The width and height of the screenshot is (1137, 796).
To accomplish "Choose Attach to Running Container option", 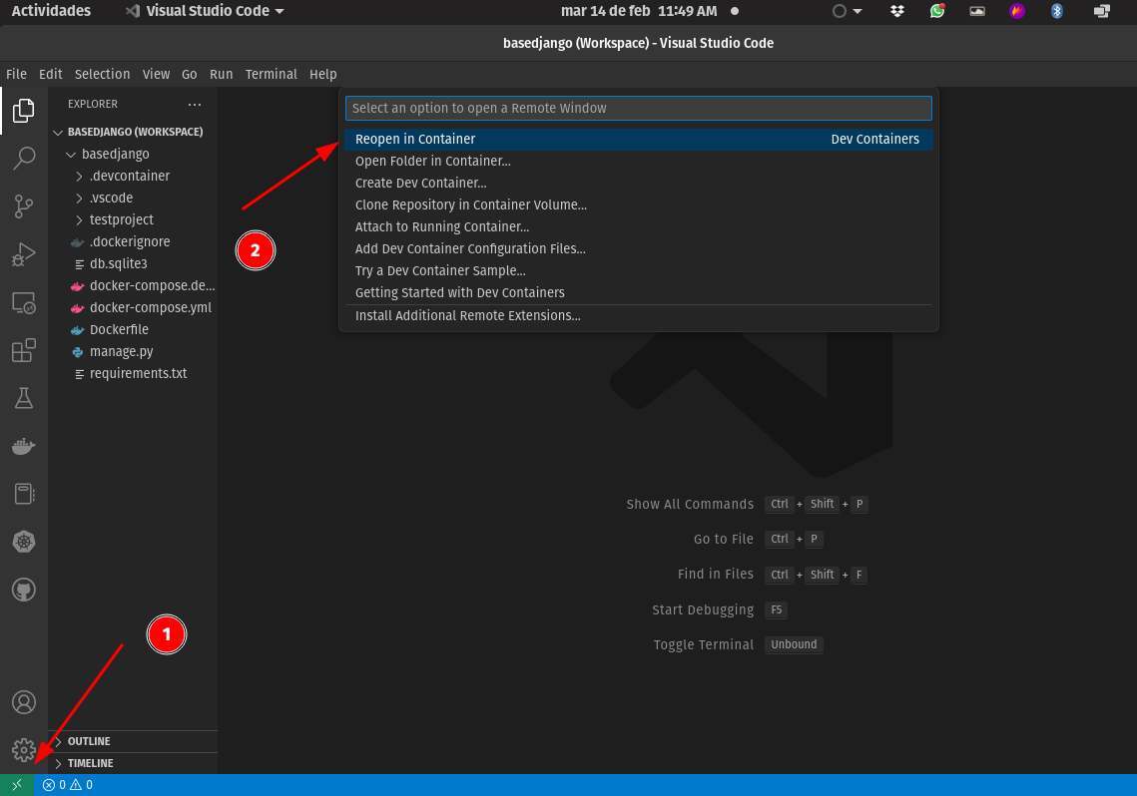I will point(639,226).
